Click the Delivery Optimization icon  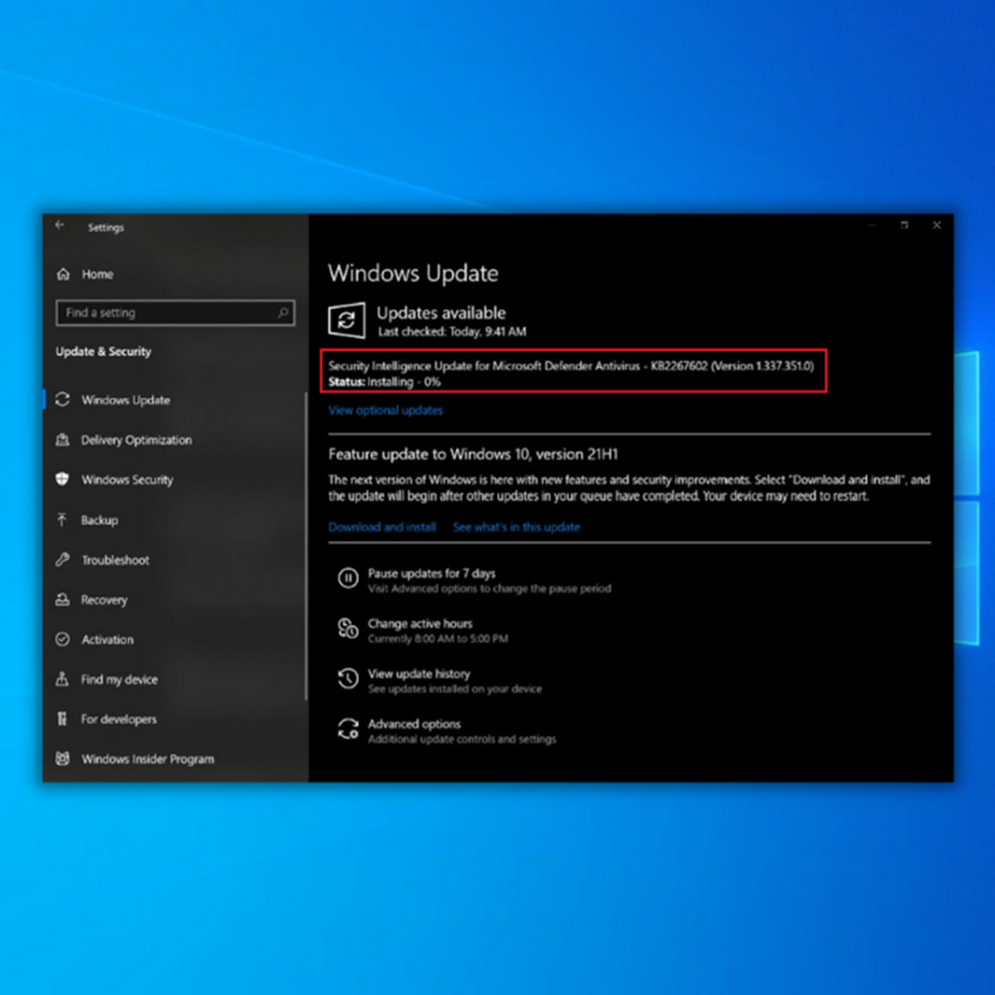[62, 439]
